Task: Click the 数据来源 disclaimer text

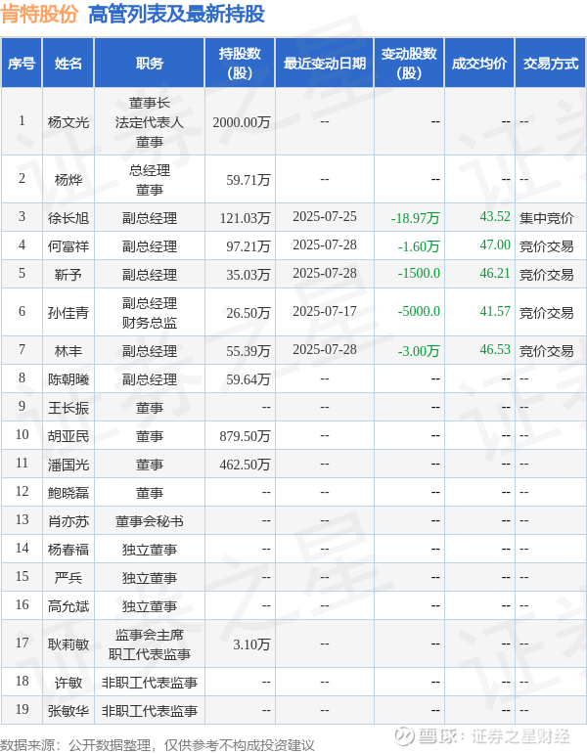Action: point(158,745)
